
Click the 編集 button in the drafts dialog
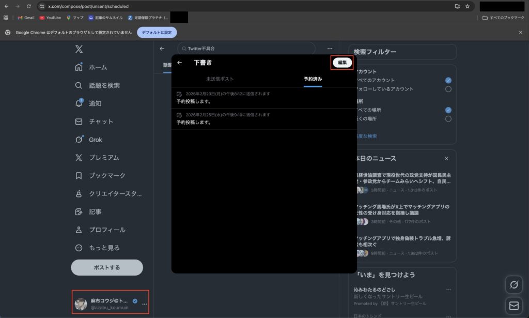pos(341,62)
